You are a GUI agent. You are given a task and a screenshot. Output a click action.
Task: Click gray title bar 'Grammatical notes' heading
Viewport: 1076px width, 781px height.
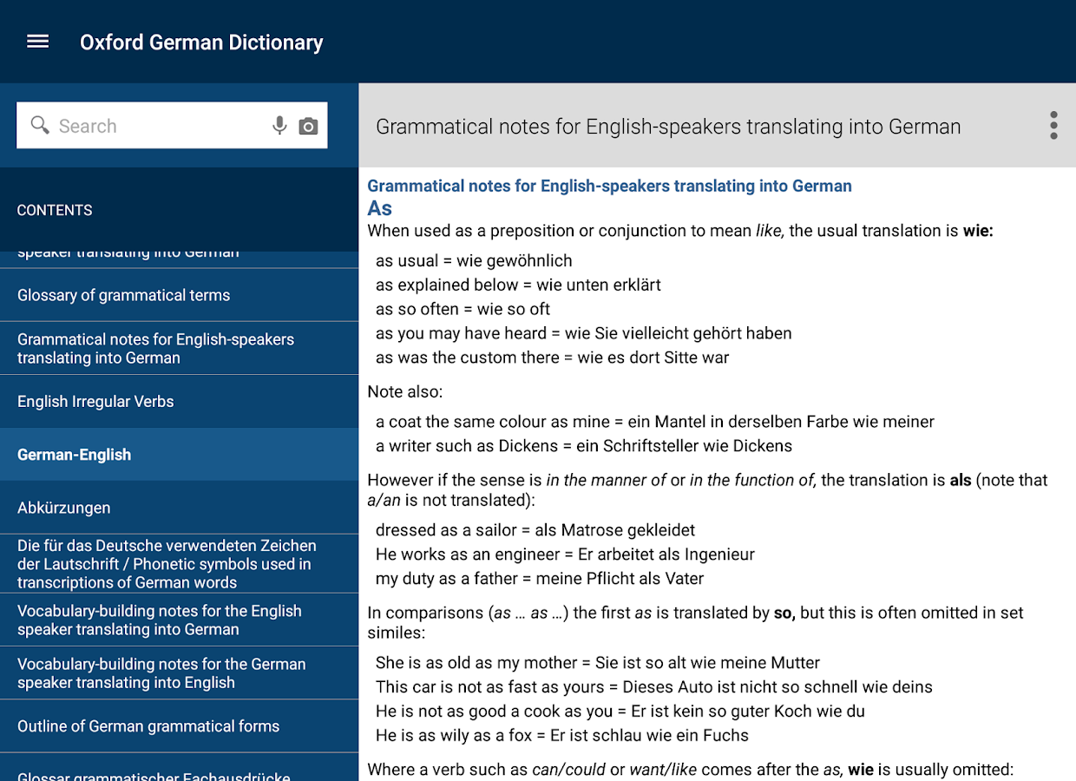pyautogui.click(x=668, y=127)
